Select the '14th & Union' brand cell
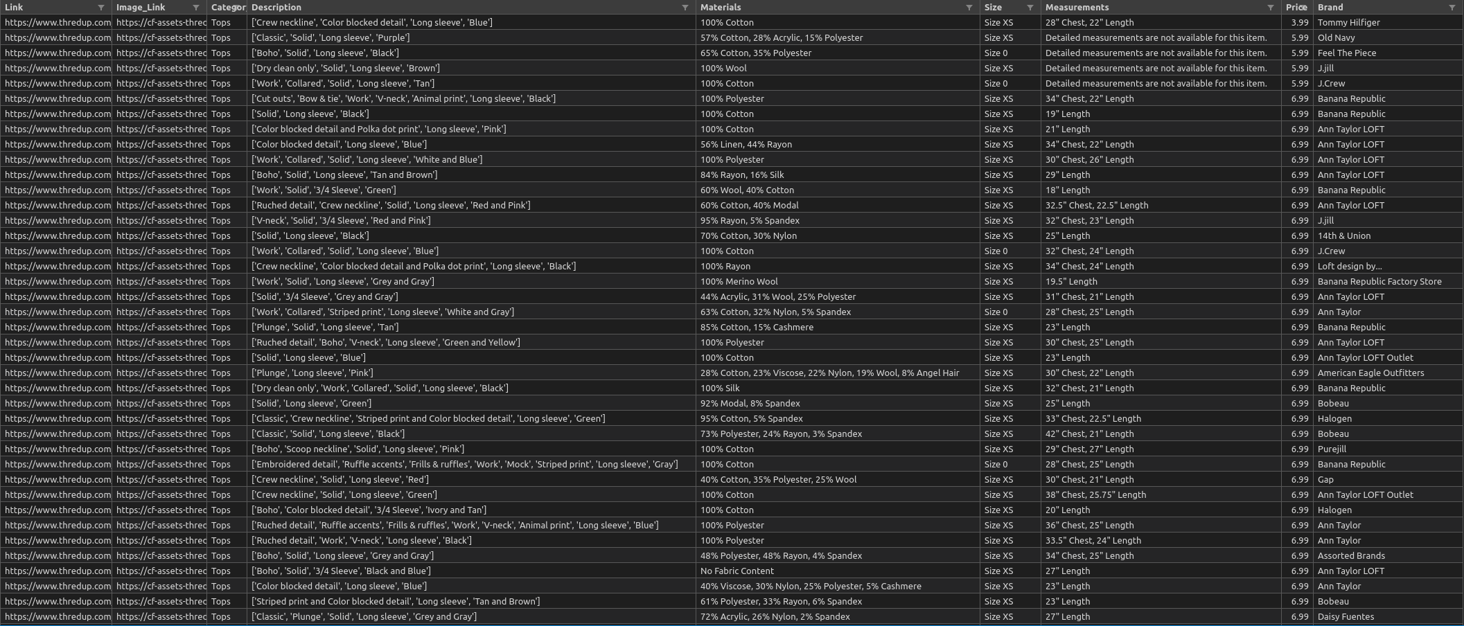Image resolution: width=1464 pixels, height=626 pixels. [x=1388, y=236]
